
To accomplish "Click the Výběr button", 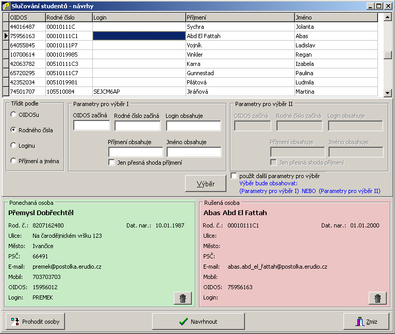I will [x=206, y=184].
